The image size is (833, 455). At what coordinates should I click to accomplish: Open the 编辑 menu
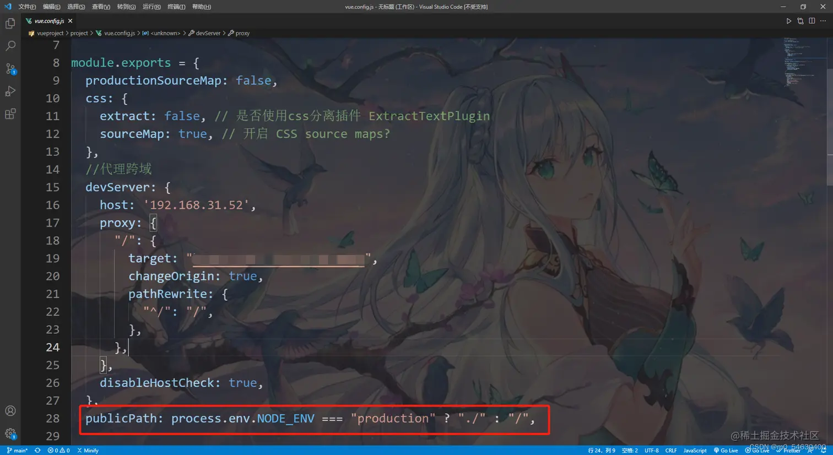(52, 7)
